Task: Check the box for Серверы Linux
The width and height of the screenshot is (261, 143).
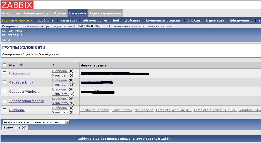Action: coord(4,82)
